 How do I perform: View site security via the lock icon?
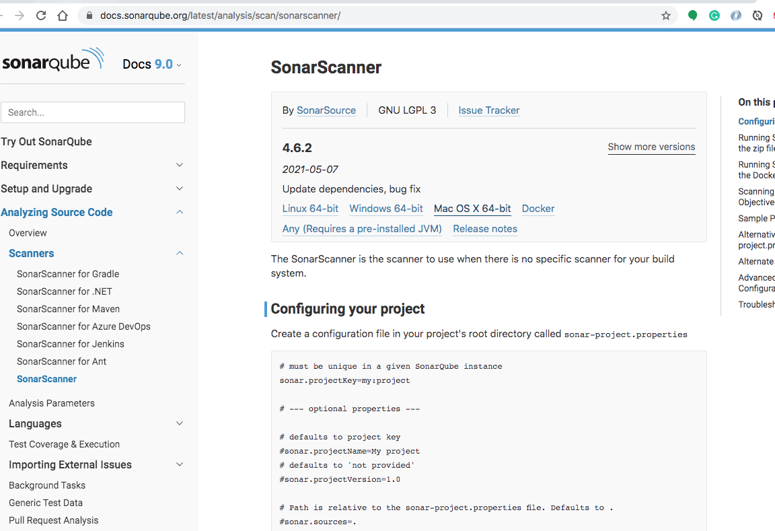pyautogui.click(x=89, y=14)
